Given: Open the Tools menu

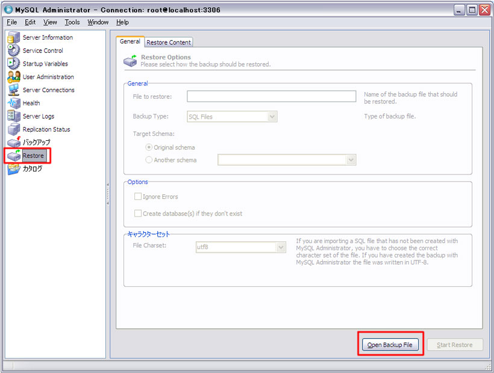Looking at the screenshot, I should pyautogui.click(x=72, y=22).
